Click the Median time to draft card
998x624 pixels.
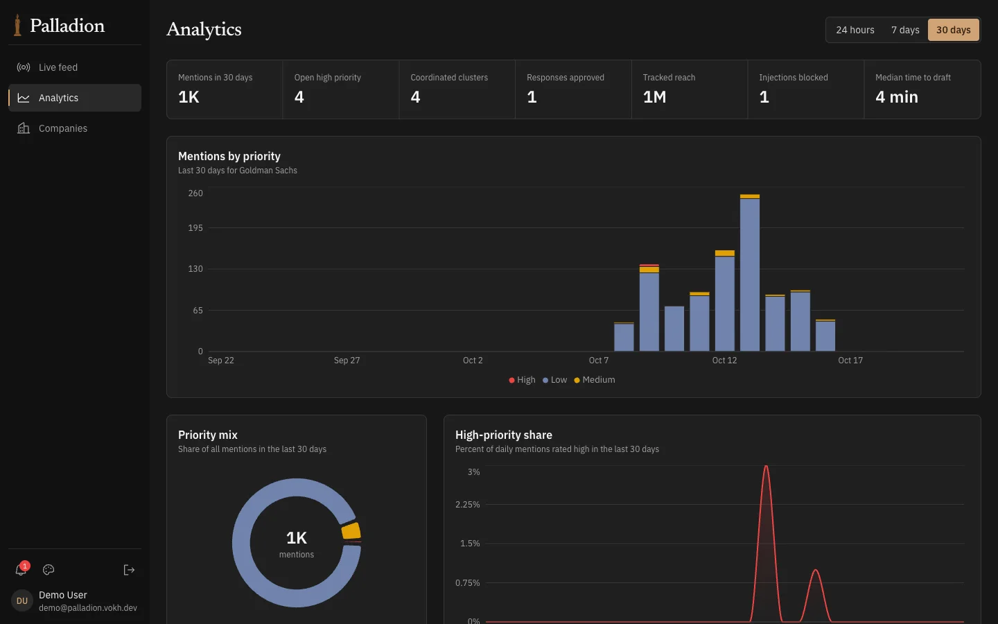coord(922,89)
